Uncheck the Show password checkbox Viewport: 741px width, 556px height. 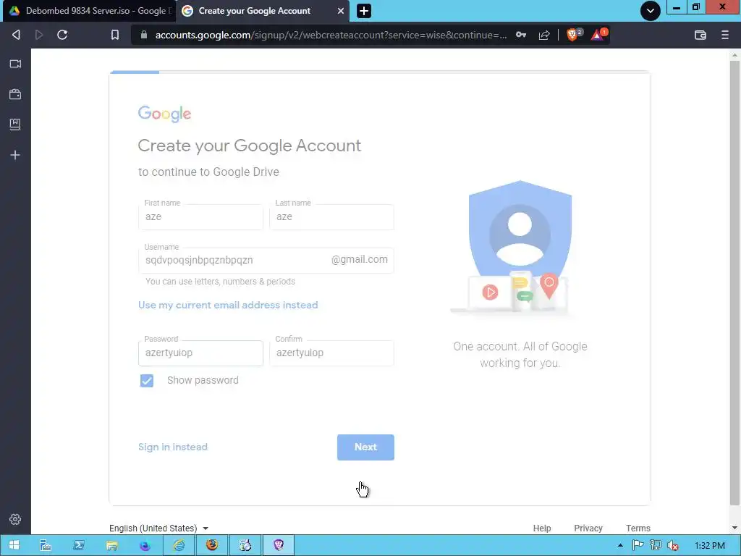146,381
